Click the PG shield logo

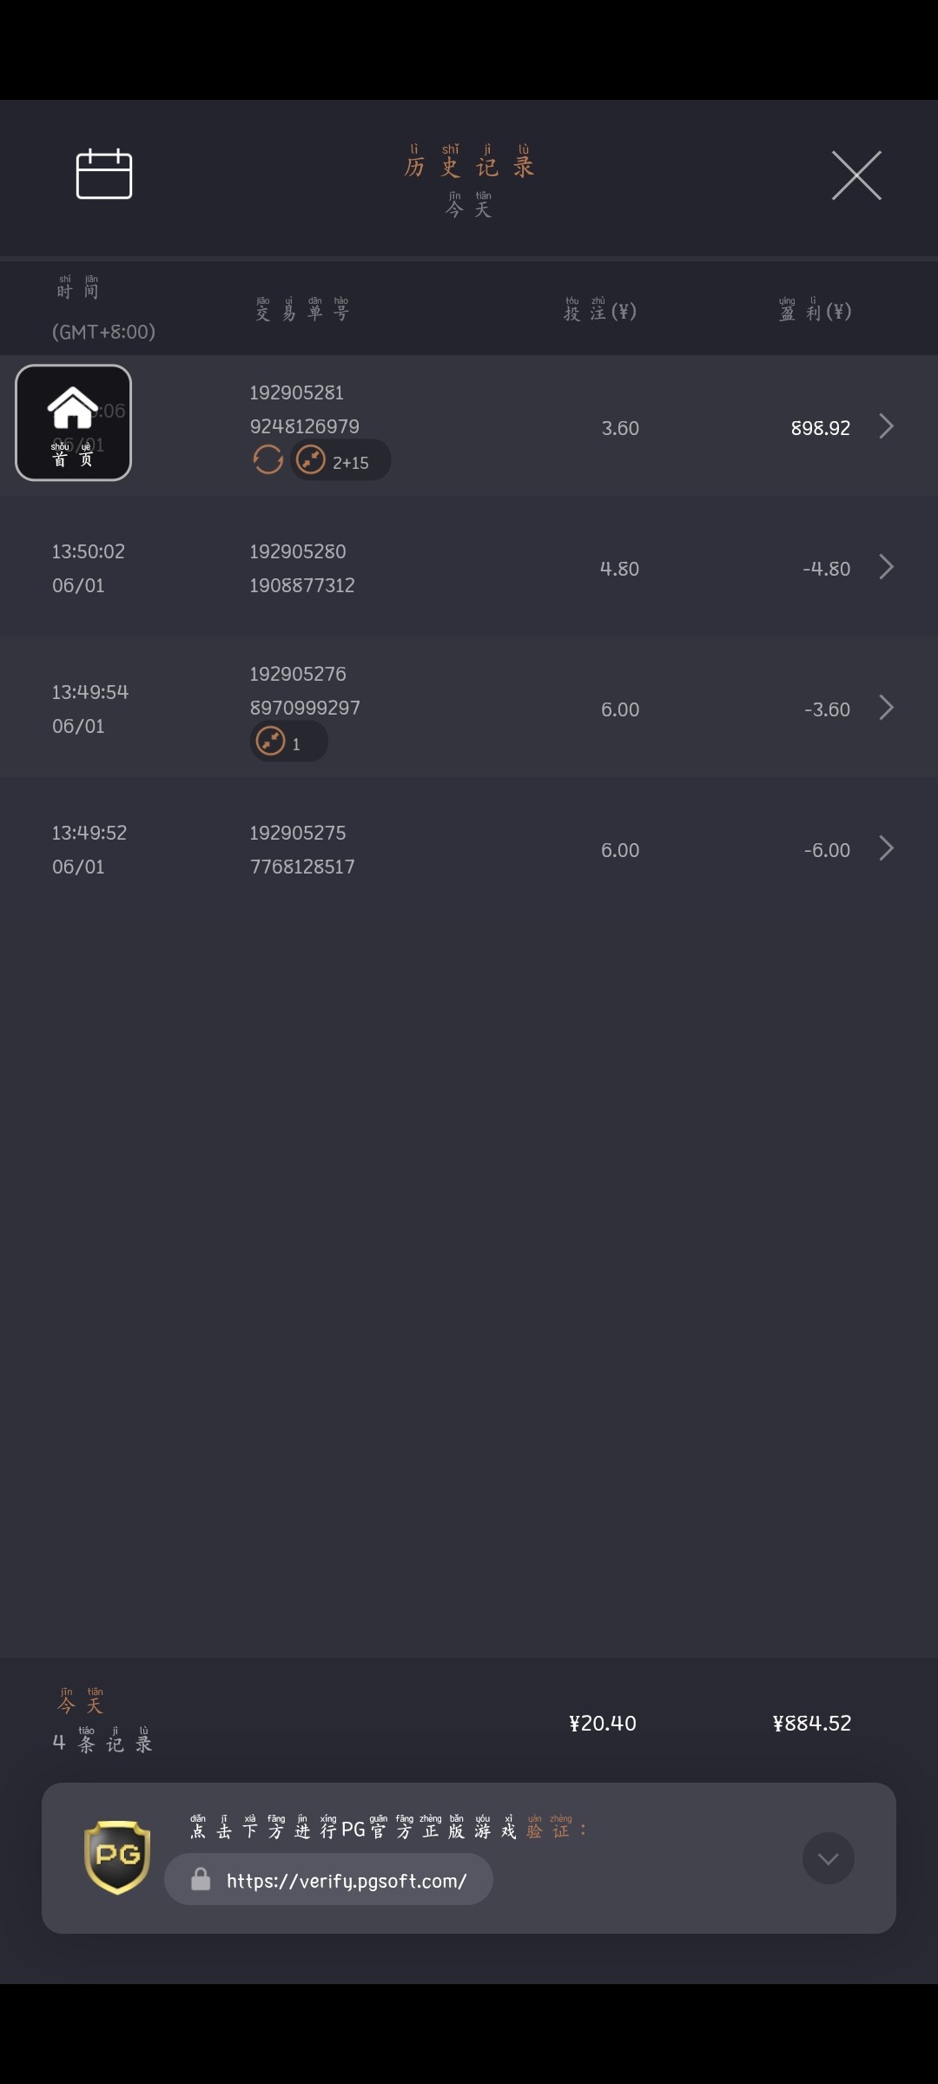click(x=117, y=1856)
